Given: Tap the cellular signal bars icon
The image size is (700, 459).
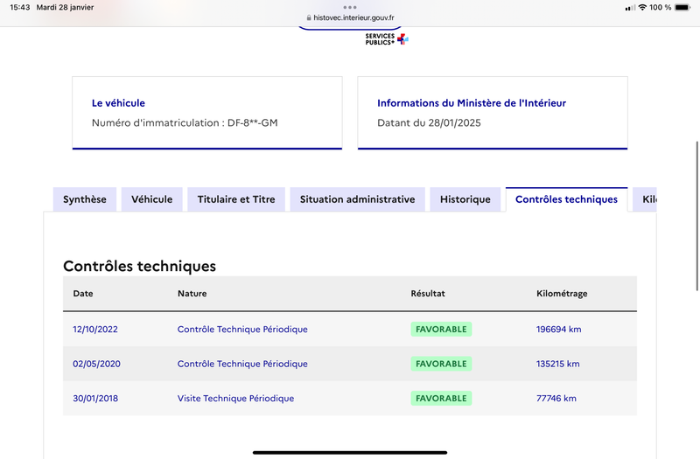Looking at the screenshot, I should [x=630, y=8].
